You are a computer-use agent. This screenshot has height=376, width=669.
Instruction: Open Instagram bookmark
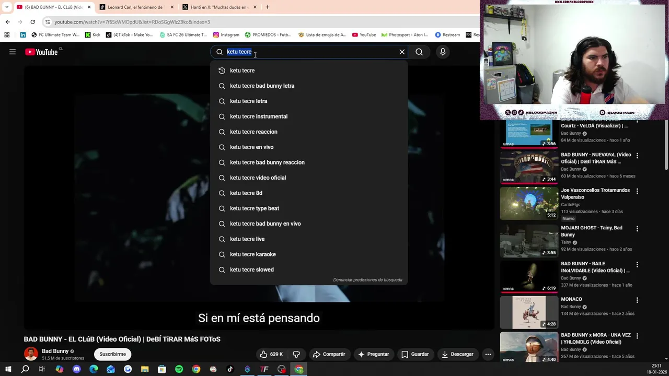pyautogui.click(x=226, y=35)
